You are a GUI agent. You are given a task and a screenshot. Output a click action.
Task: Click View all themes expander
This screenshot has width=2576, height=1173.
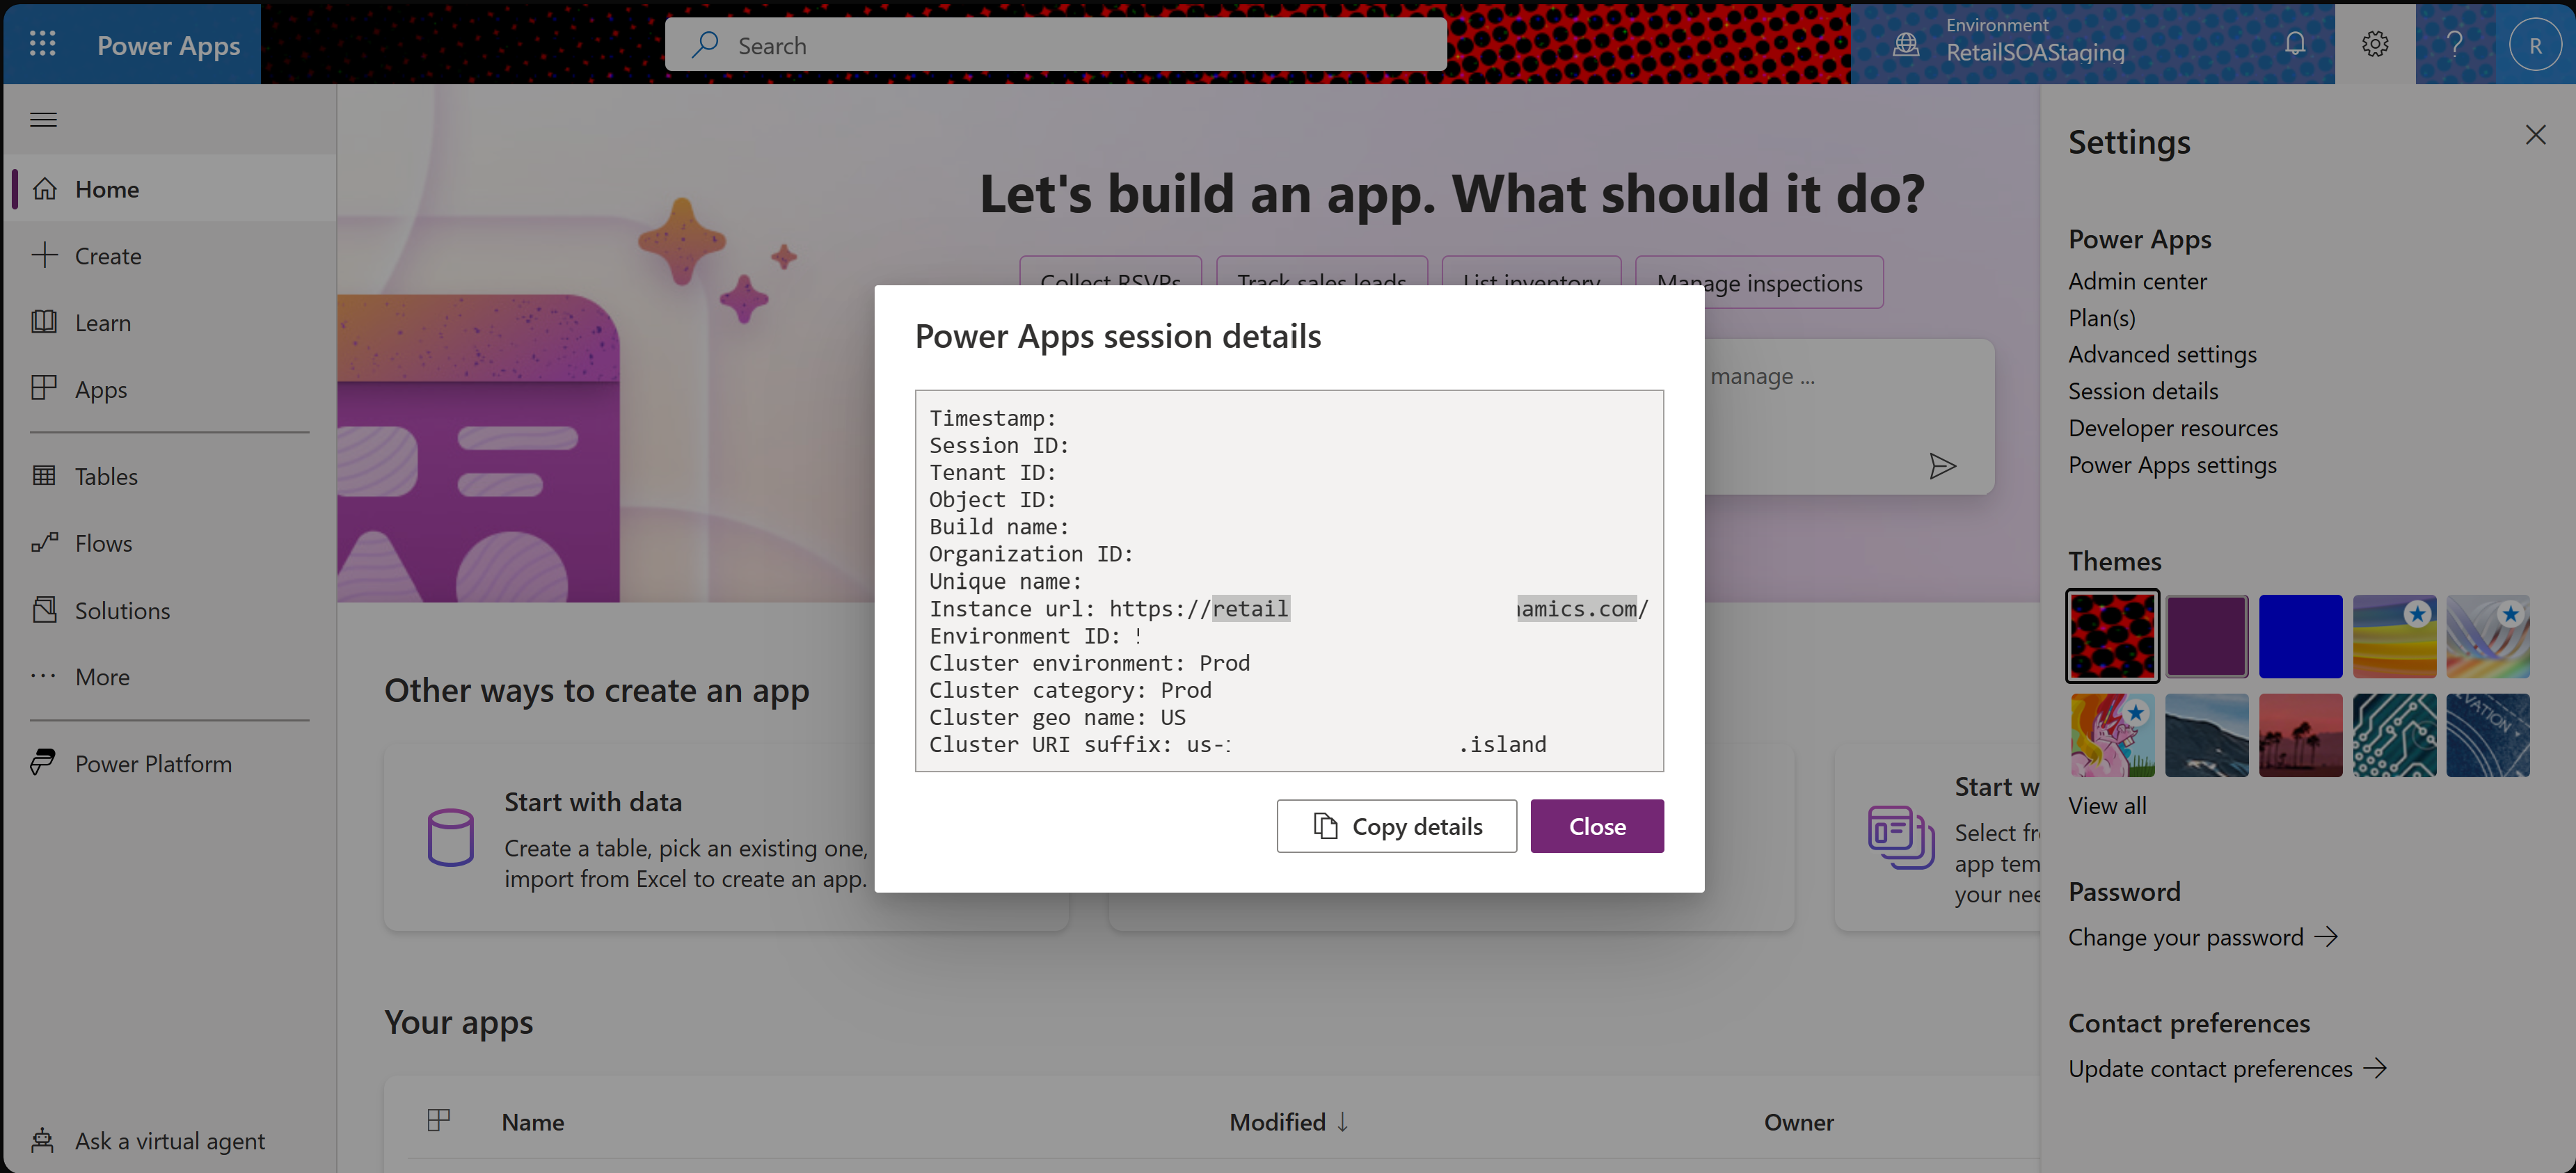tap(2108, 805)
